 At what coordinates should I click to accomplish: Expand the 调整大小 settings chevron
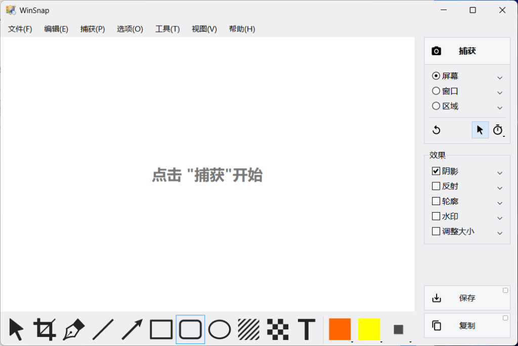(x=499, y=233)
